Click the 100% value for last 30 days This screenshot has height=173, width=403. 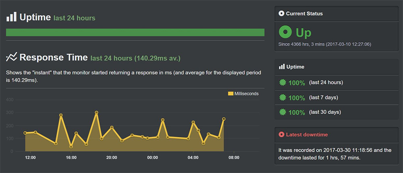coord(297,112)
